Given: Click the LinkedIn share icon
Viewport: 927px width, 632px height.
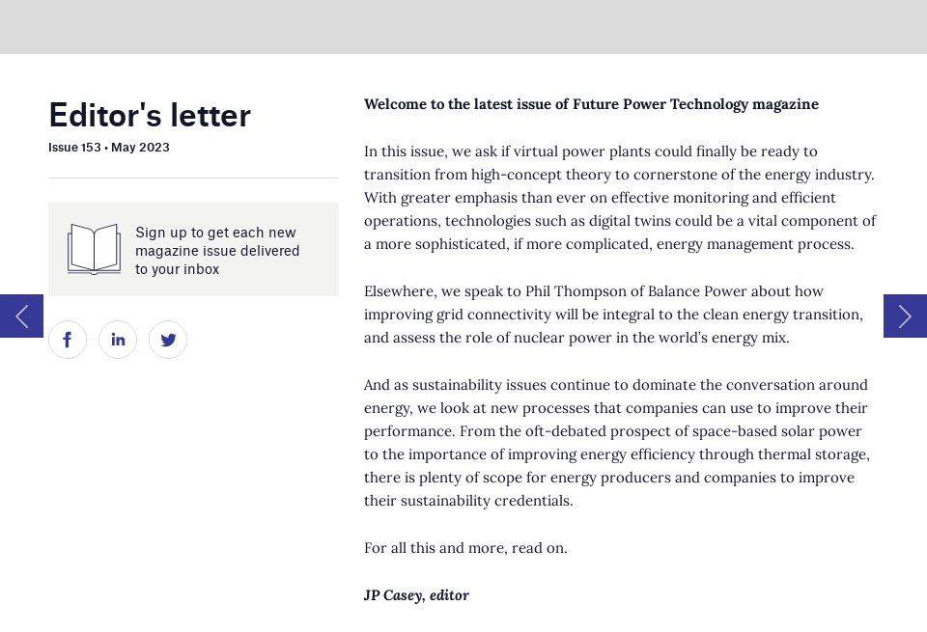Looking at the screenshot, I should click(x=118, y=340).
